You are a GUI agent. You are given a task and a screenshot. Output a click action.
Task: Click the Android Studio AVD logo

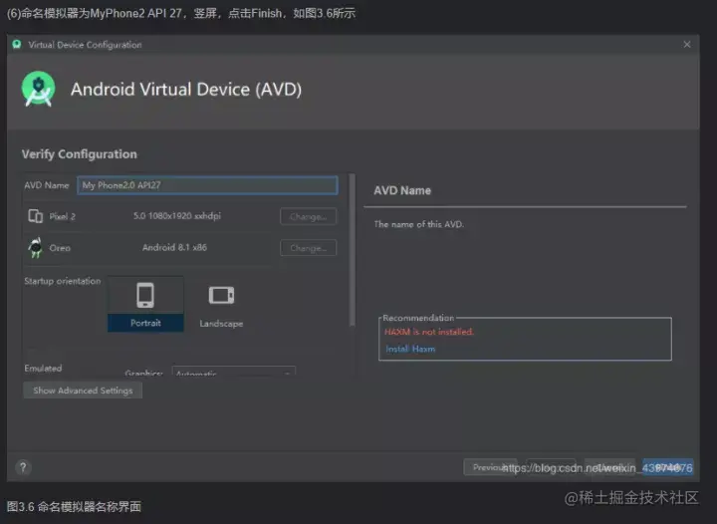(39, 90)
